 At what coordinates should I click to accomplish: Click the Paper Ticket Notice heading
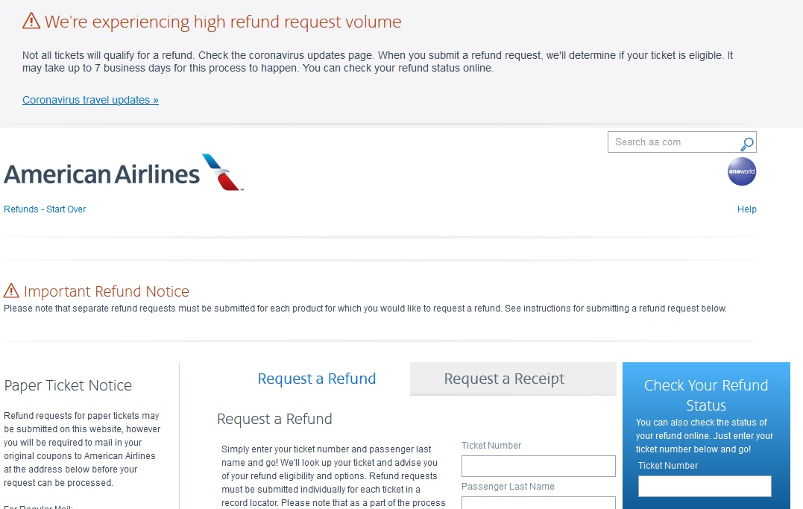click(x=68, y=385)
